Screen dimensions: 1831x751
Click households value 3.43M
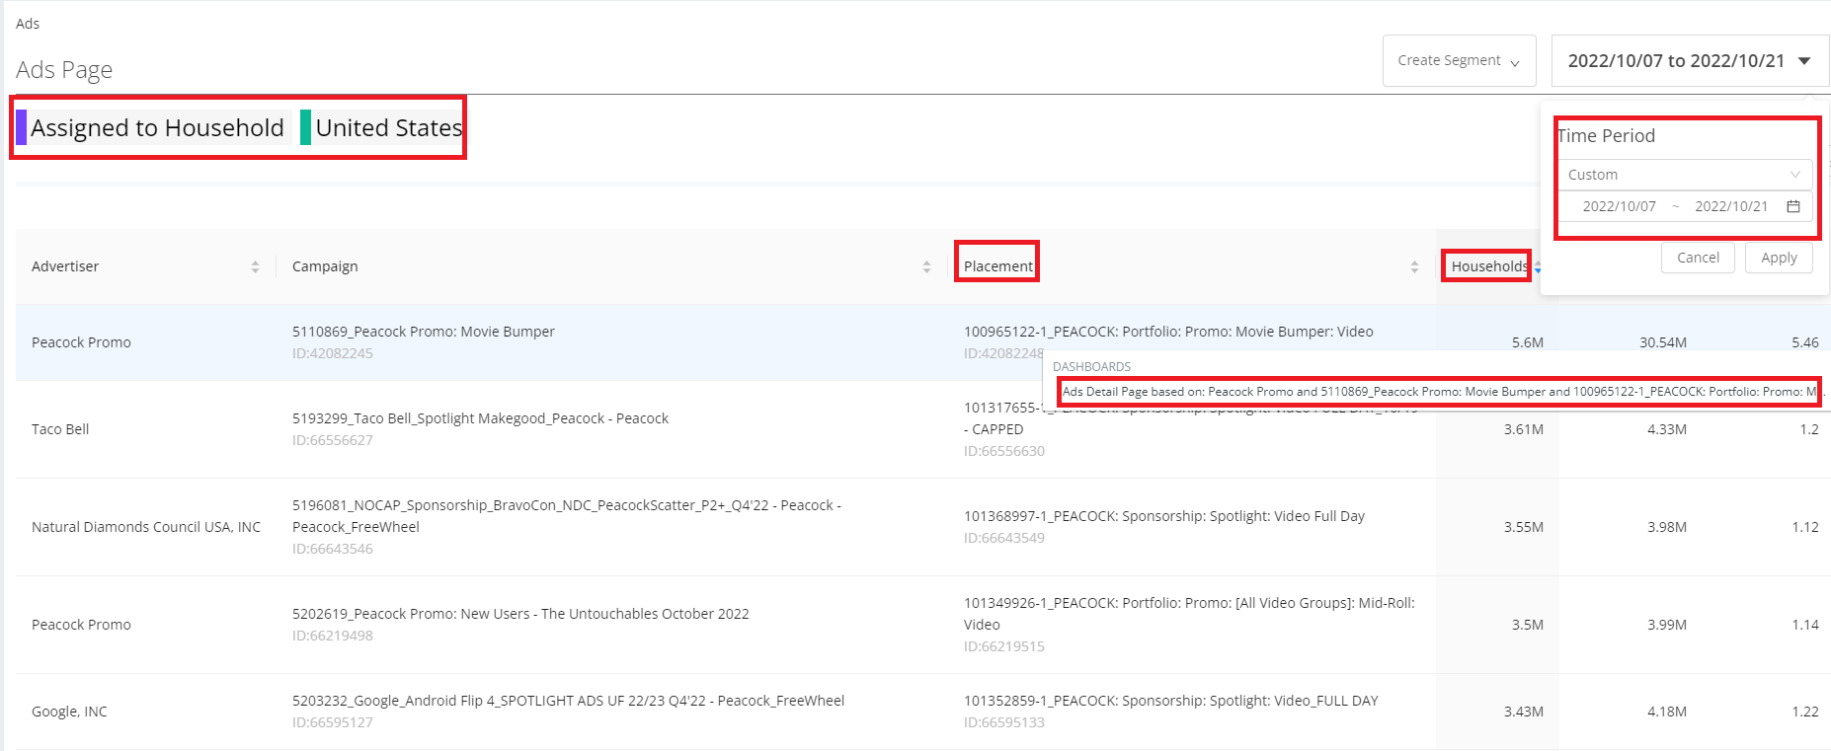point(1523,712)
